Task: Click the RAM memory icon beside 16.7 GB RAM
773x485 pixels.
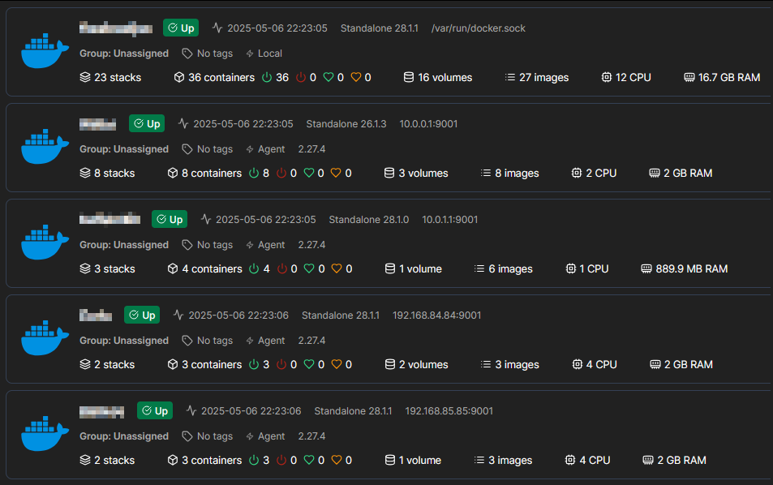Action: (689, 77)
